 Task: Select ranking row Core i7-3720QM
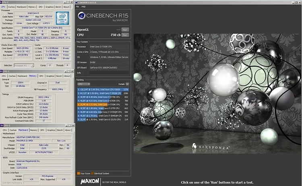103,112
